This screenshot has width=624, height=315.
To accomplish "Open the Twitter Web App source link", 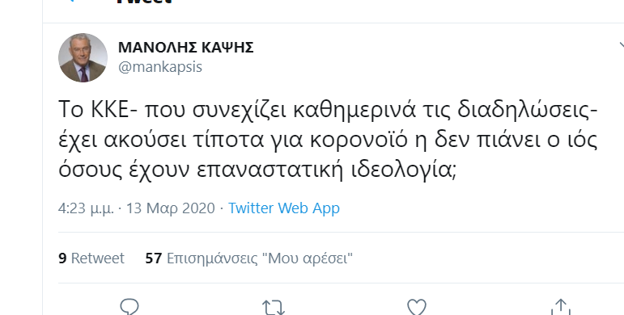I will [x=284, y=208].
